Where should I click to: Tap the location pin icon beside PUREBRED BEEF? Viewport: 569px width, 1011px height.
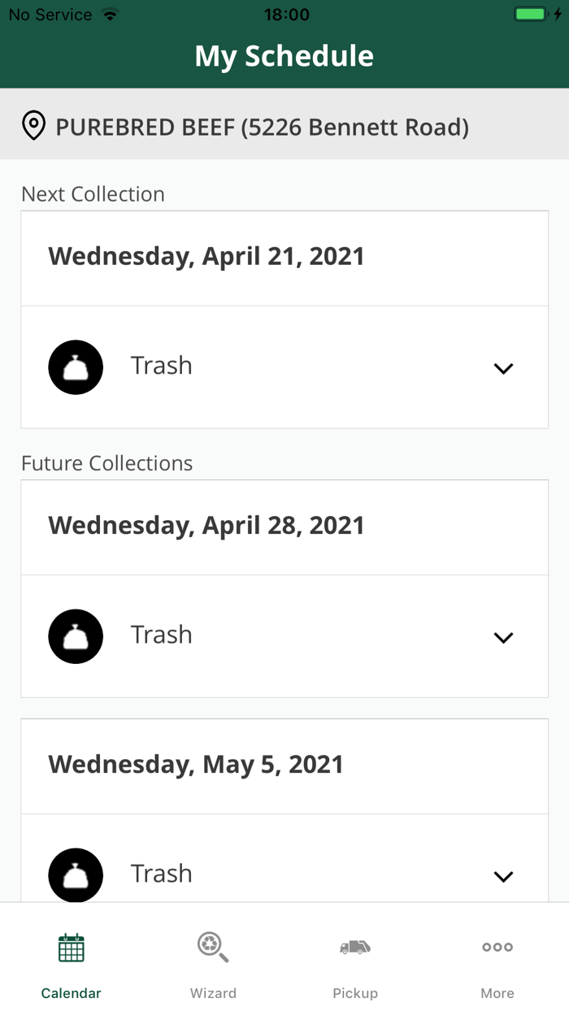(33, 126)
